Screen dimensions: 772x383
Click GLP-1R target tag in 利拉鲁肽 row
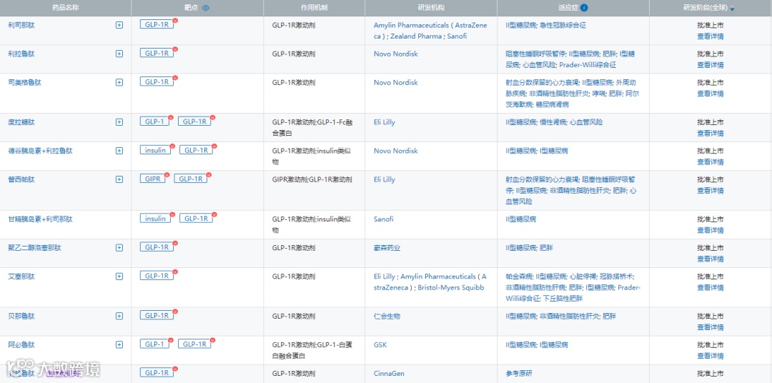click(157, 53)
